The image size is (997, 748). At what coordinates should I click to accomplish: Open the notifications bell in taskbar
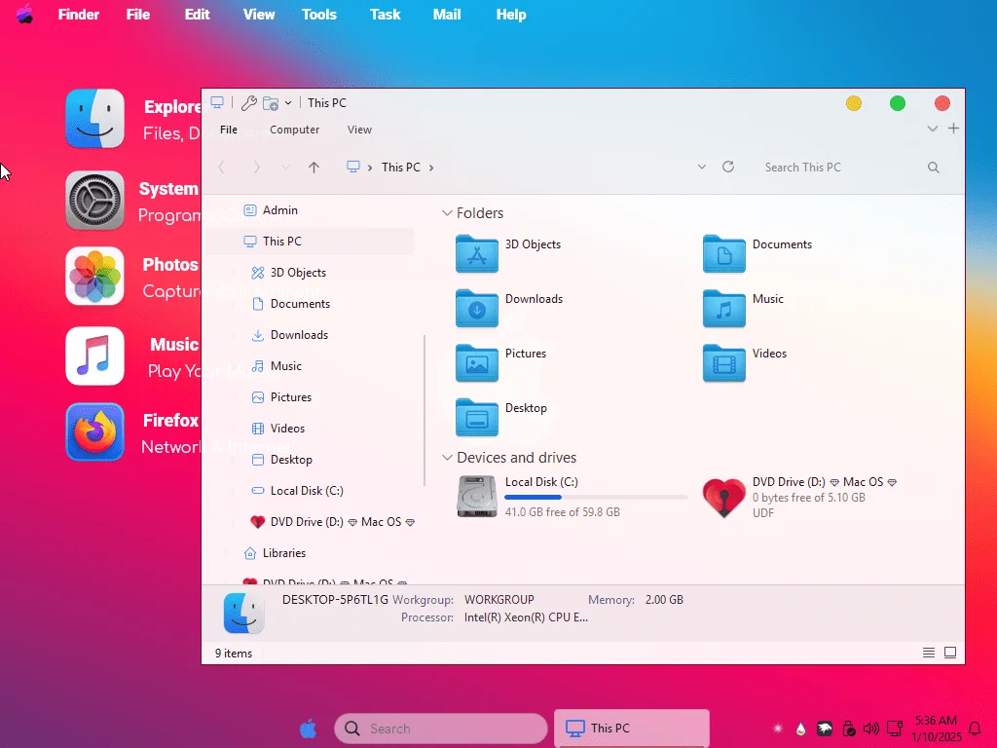(974, 729)
